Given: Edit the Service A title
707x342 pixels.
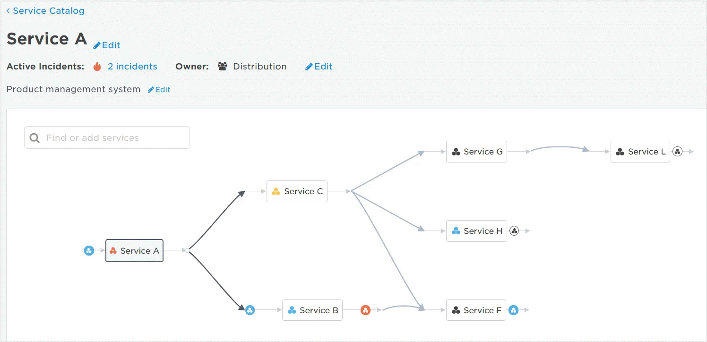Looking at the screenshot, I should (x=107, y=45).
